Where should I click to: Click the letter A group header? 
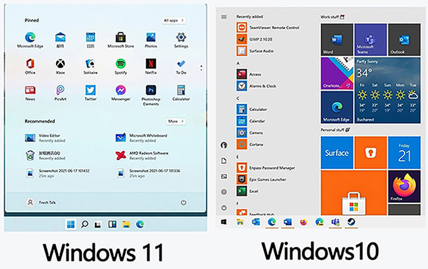238,63
